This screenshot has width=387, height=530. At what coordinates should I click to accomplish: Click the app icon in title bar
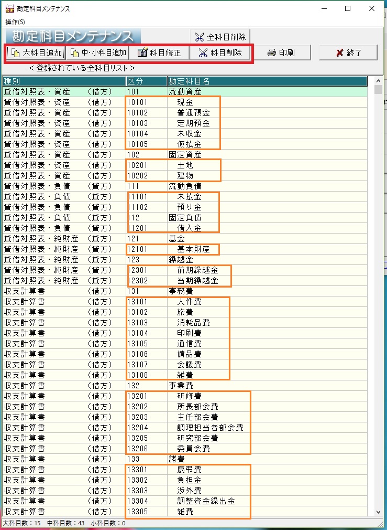(8, 9)
